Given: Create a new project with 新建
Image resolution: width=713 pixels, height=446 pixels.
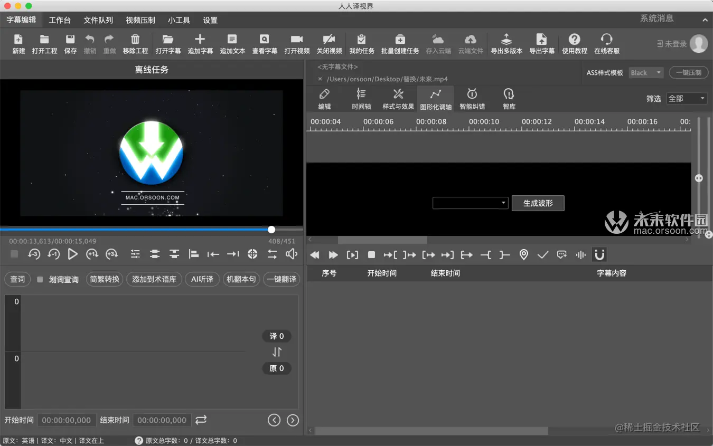Looking at the screenshot, I should [18, 44].
